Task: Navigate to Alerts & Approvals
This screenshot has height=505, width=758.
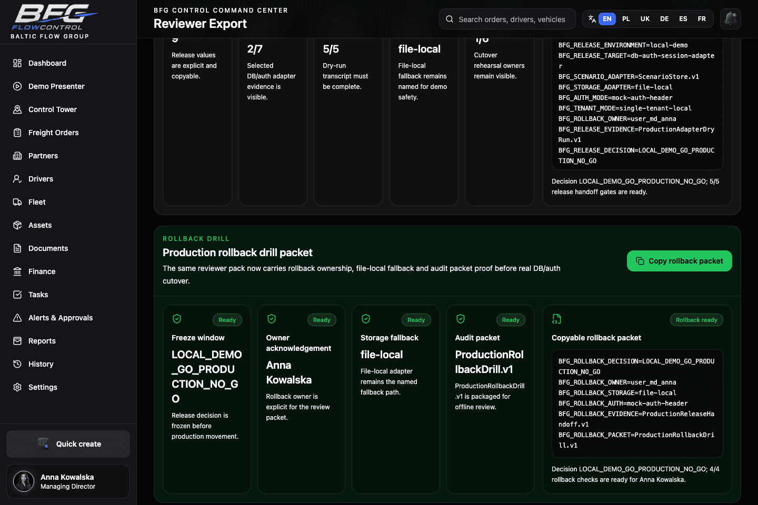Action: click(68, 318)
